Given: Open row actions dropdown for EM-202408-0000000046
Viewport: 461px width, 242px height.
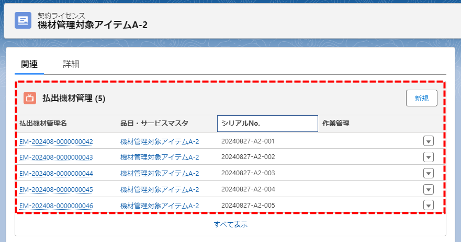Looking at the screenshot, I should [429, 205].
